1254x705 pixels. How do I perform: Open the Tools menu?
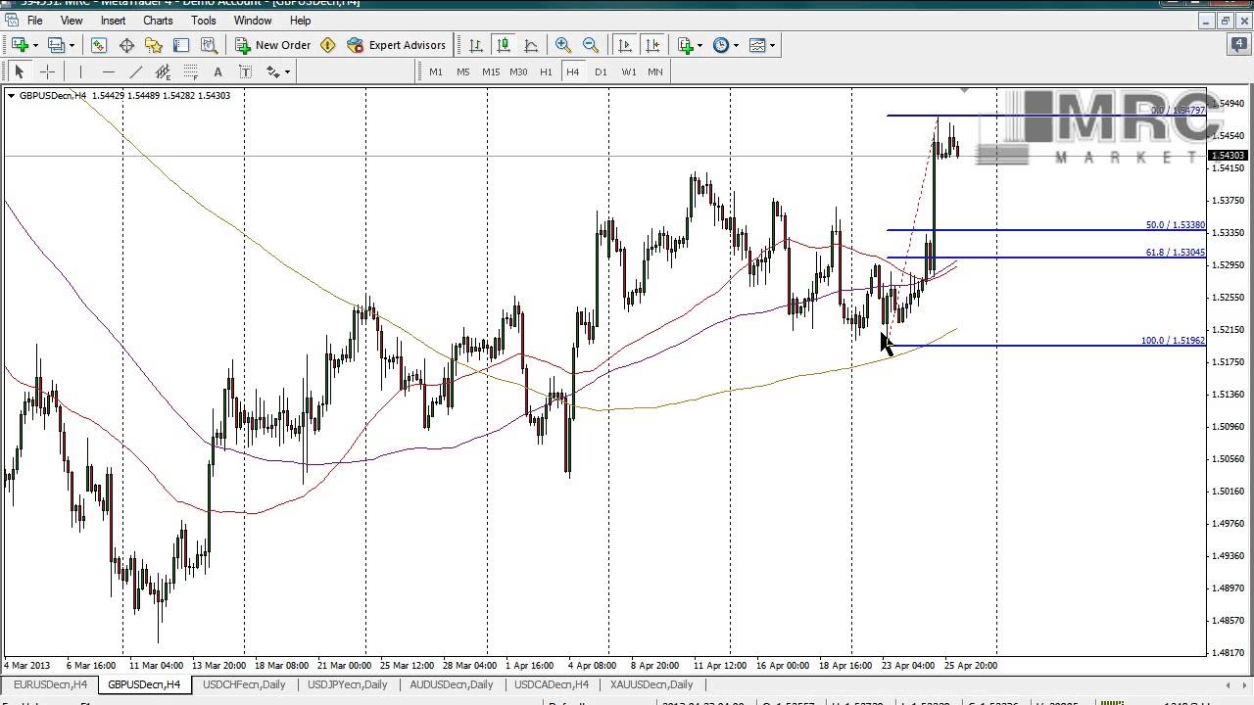coord(204,20)
